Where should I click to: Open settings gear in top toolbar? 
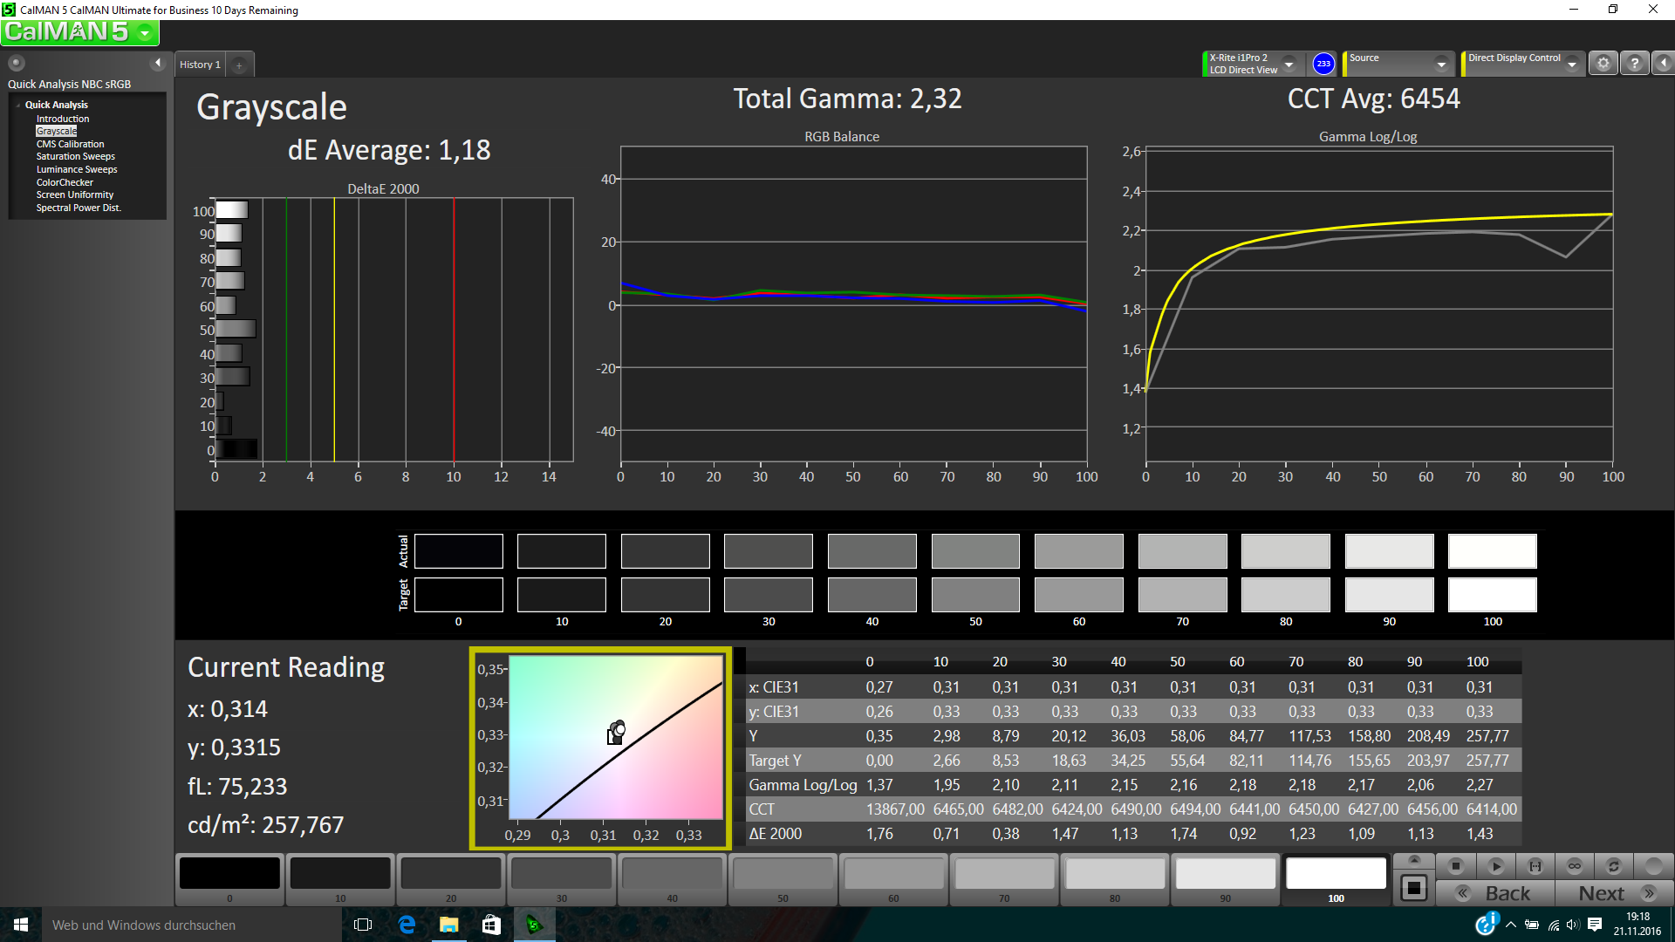point(1603,64)
